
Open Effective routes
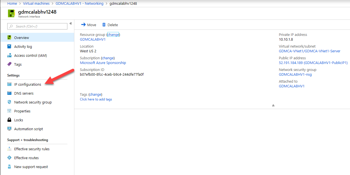(37, 158)
